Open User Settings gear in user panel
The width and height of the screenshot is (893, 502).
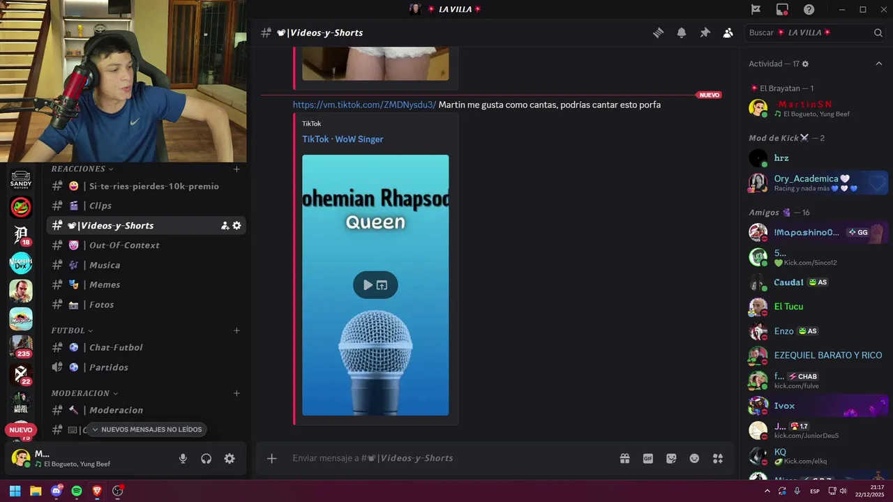click(230, 458)
